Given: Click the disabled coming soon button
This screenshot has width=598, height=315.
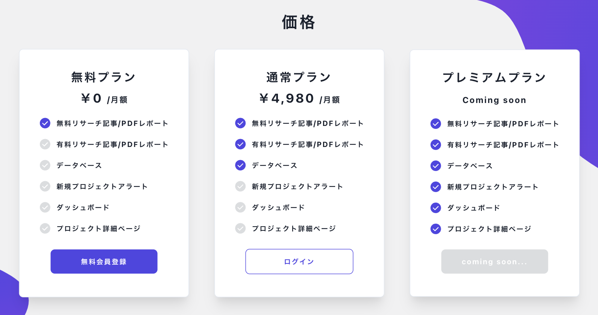Looking at the screenshot, I should click(x=494, y=262).
